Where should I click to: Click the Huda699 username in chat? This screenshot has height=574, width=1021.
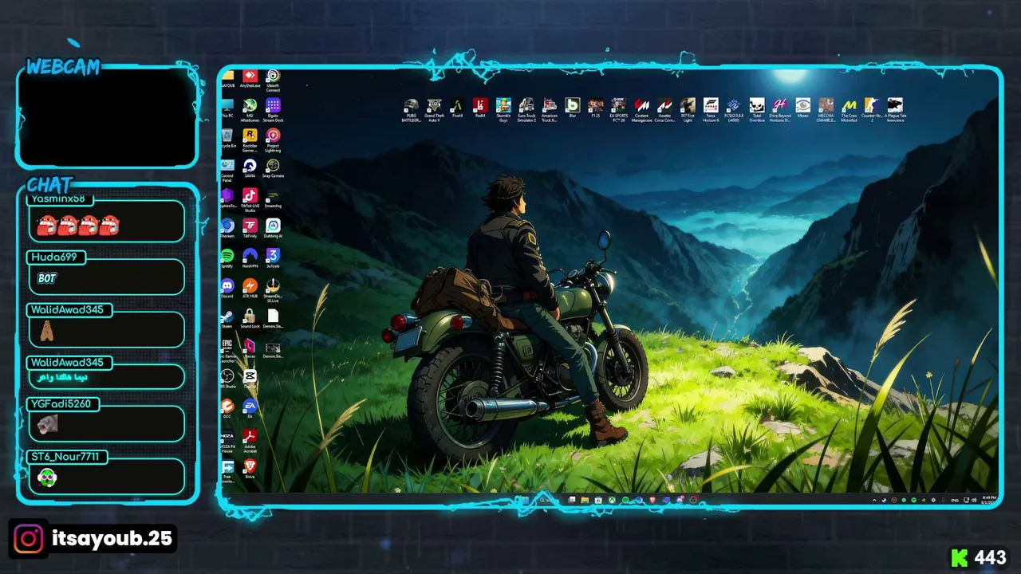pos(54,257)
